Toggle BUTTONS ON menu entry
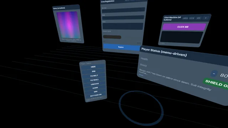228x128 pixels. (x=96, y=95)
